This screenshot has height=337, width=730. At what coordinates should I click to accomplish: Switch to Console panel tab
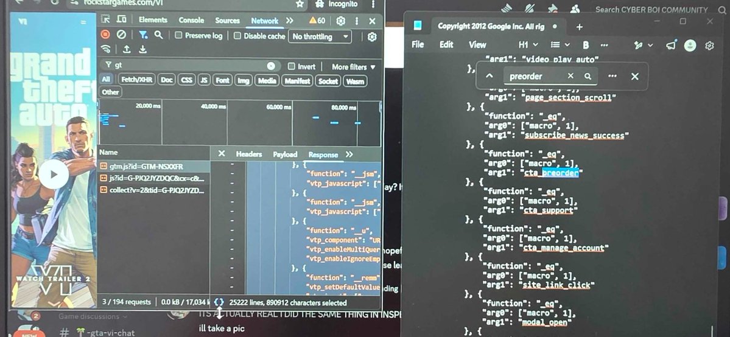point(191,20)
